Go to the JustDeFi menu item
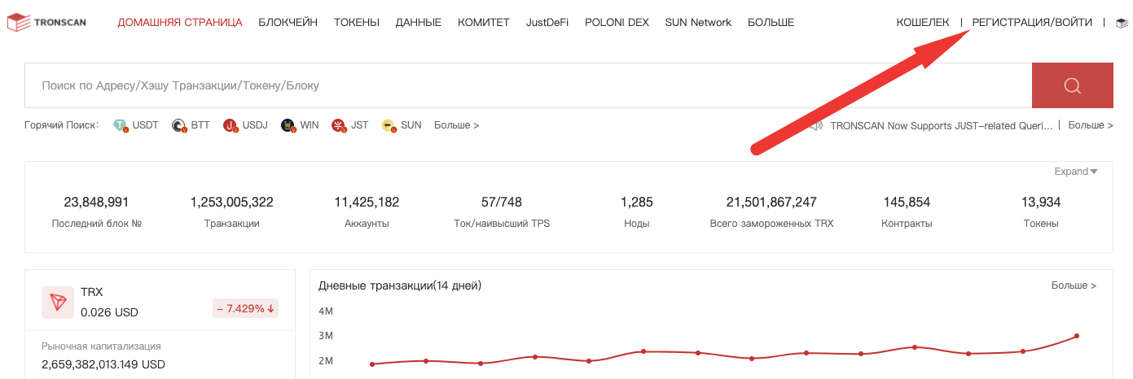Image resolution: width=1133 pixels, height=379 pixels. tap(551, 23)
